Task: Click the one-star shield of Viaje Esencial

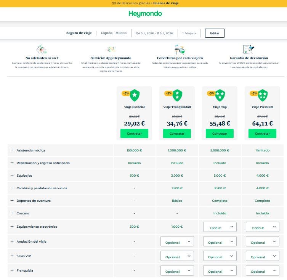Action: 135,95
